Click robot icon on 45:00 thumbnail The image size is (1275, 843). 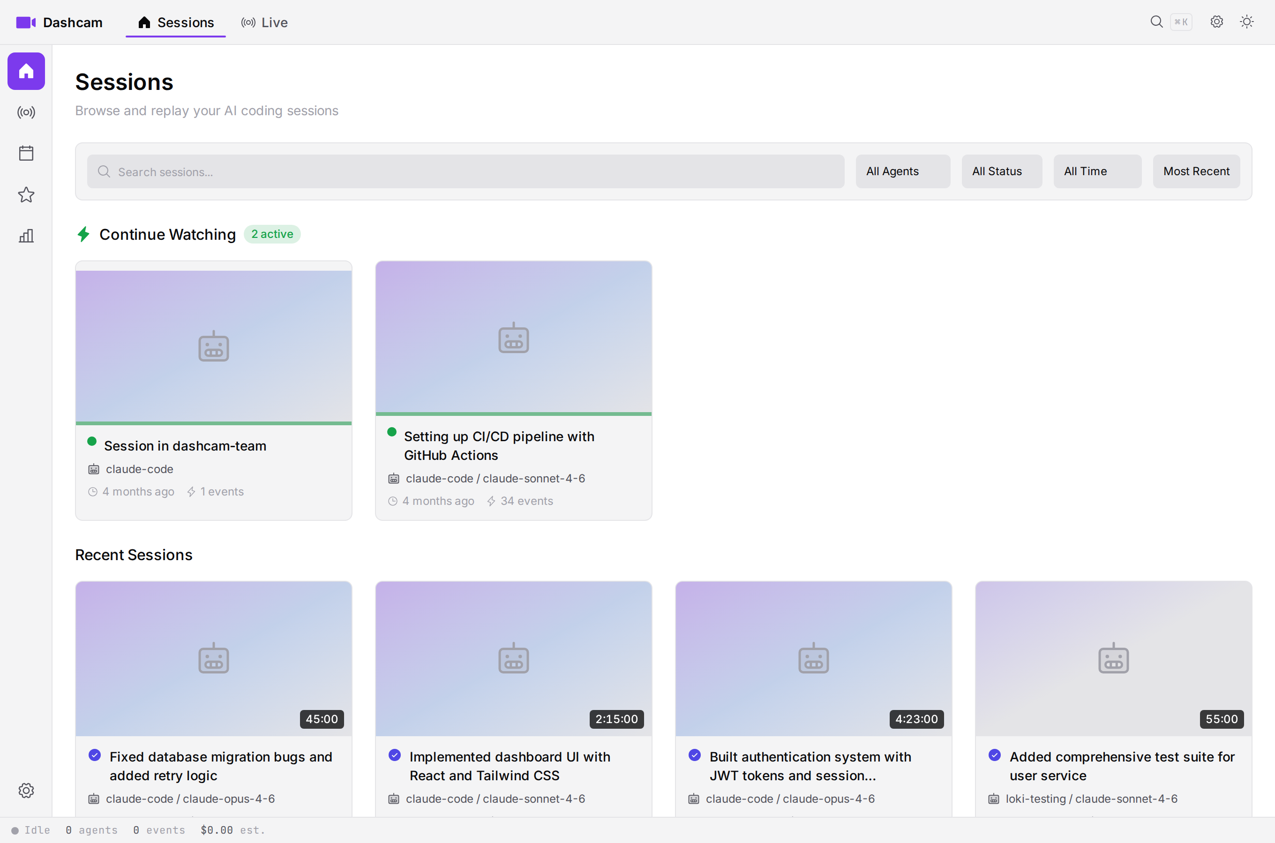(x=214, y=658)
